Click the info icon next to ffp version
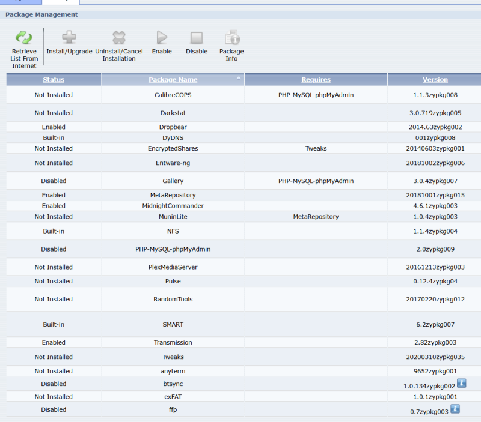481x422 pixels. [455, 409]
